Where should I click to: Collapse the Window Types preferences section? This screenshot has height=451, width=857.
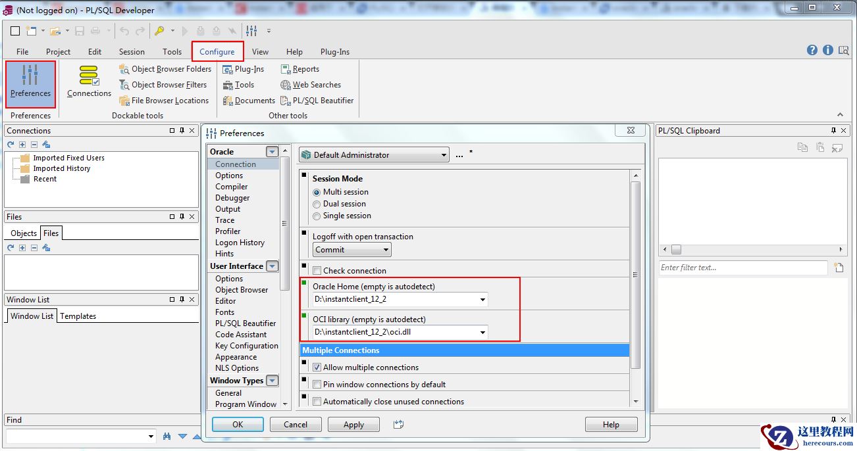(272, 381)
